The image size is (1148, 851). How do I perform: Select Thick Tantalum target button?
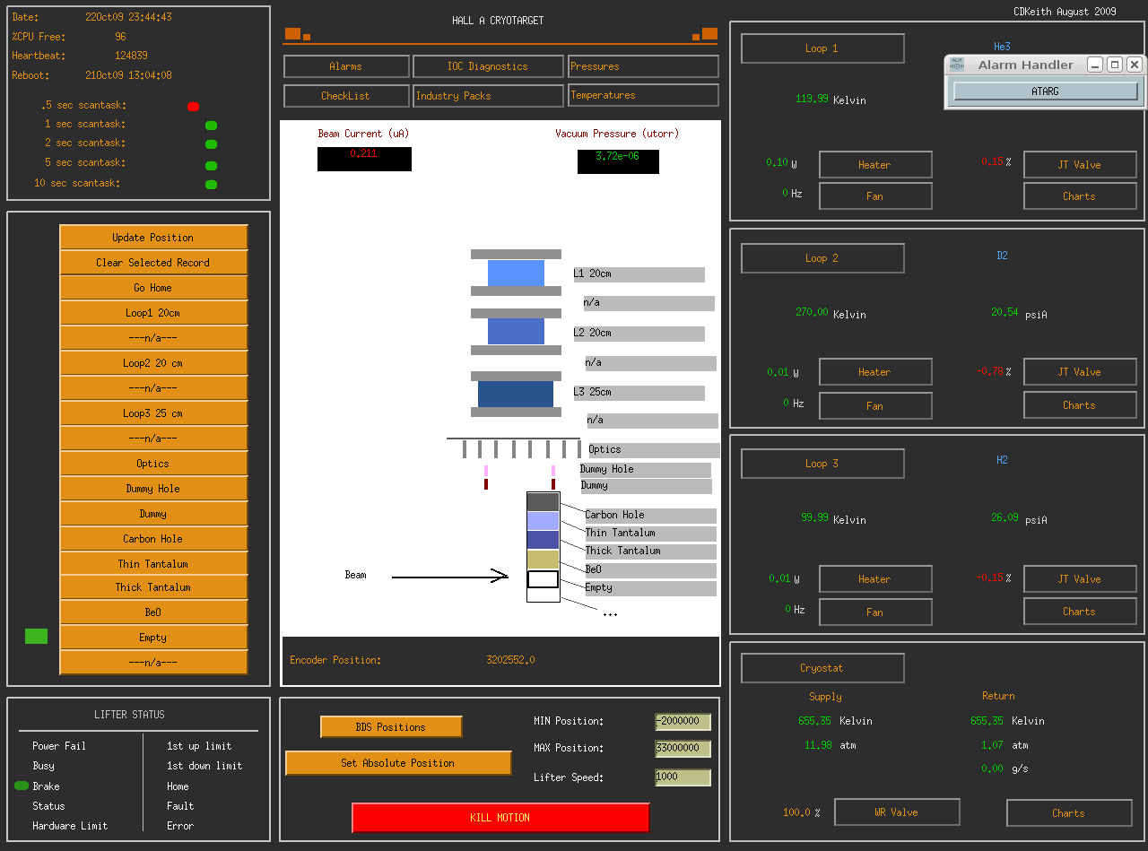153,587
